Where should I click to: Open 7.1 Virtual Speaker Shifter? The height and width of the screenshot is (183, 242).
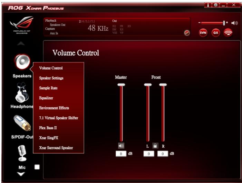pos(58,118)
